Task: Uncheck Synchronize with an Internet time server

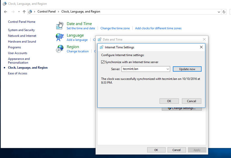Action: click(103, 62)
